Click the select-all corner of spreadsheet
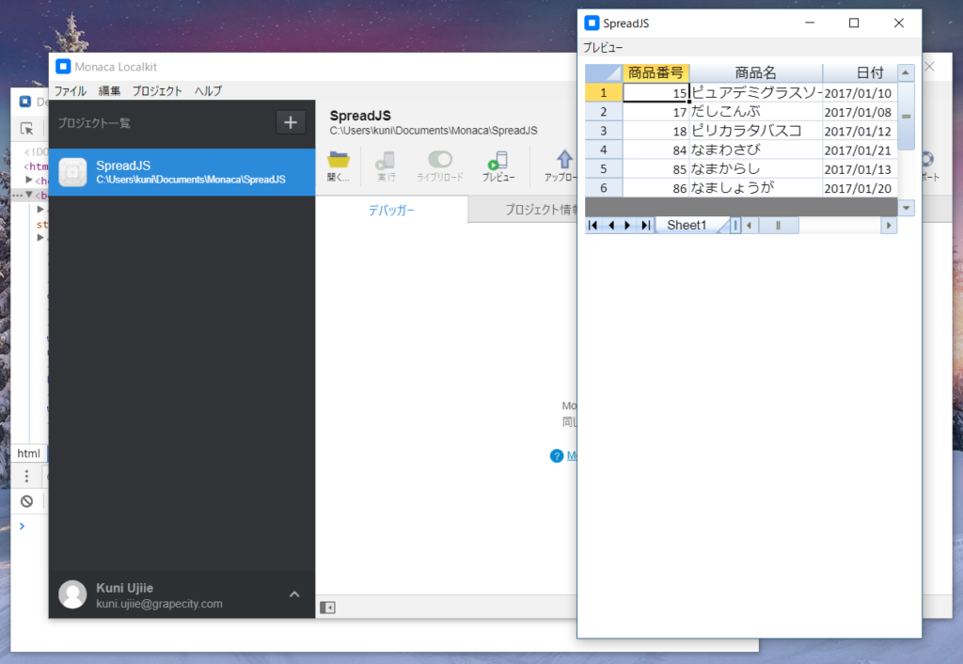Viewport: 963px width, 664px height. pos(604,73)
